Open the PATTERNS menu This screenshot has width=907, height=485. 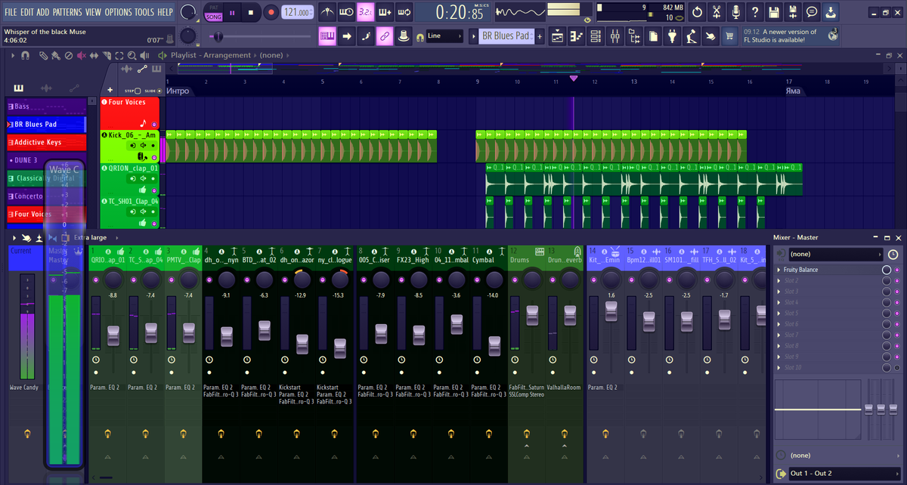[67, 12]
